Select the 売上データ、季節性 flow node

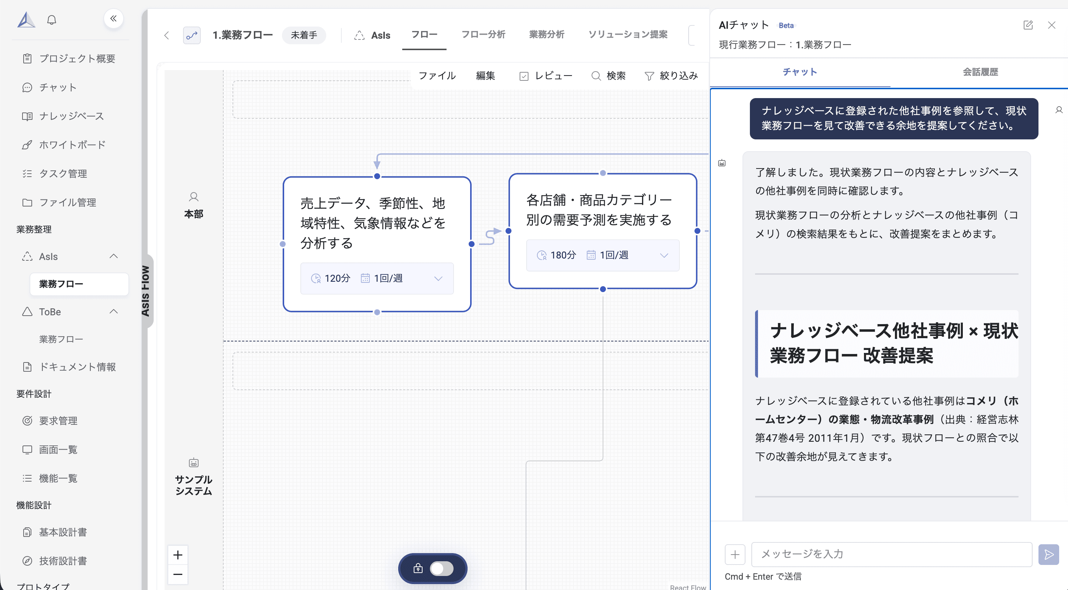[377, 244]
